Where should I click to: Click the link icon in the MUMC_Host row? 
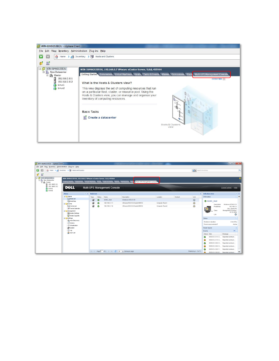click(194, 200)
